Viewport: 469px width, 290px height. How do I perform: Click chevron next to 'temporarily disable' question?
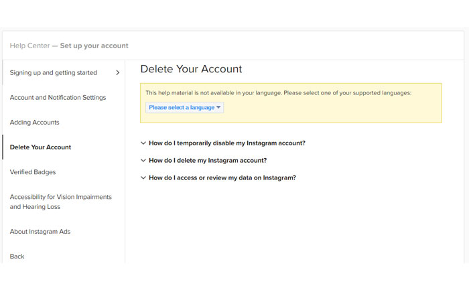[143, 143]
